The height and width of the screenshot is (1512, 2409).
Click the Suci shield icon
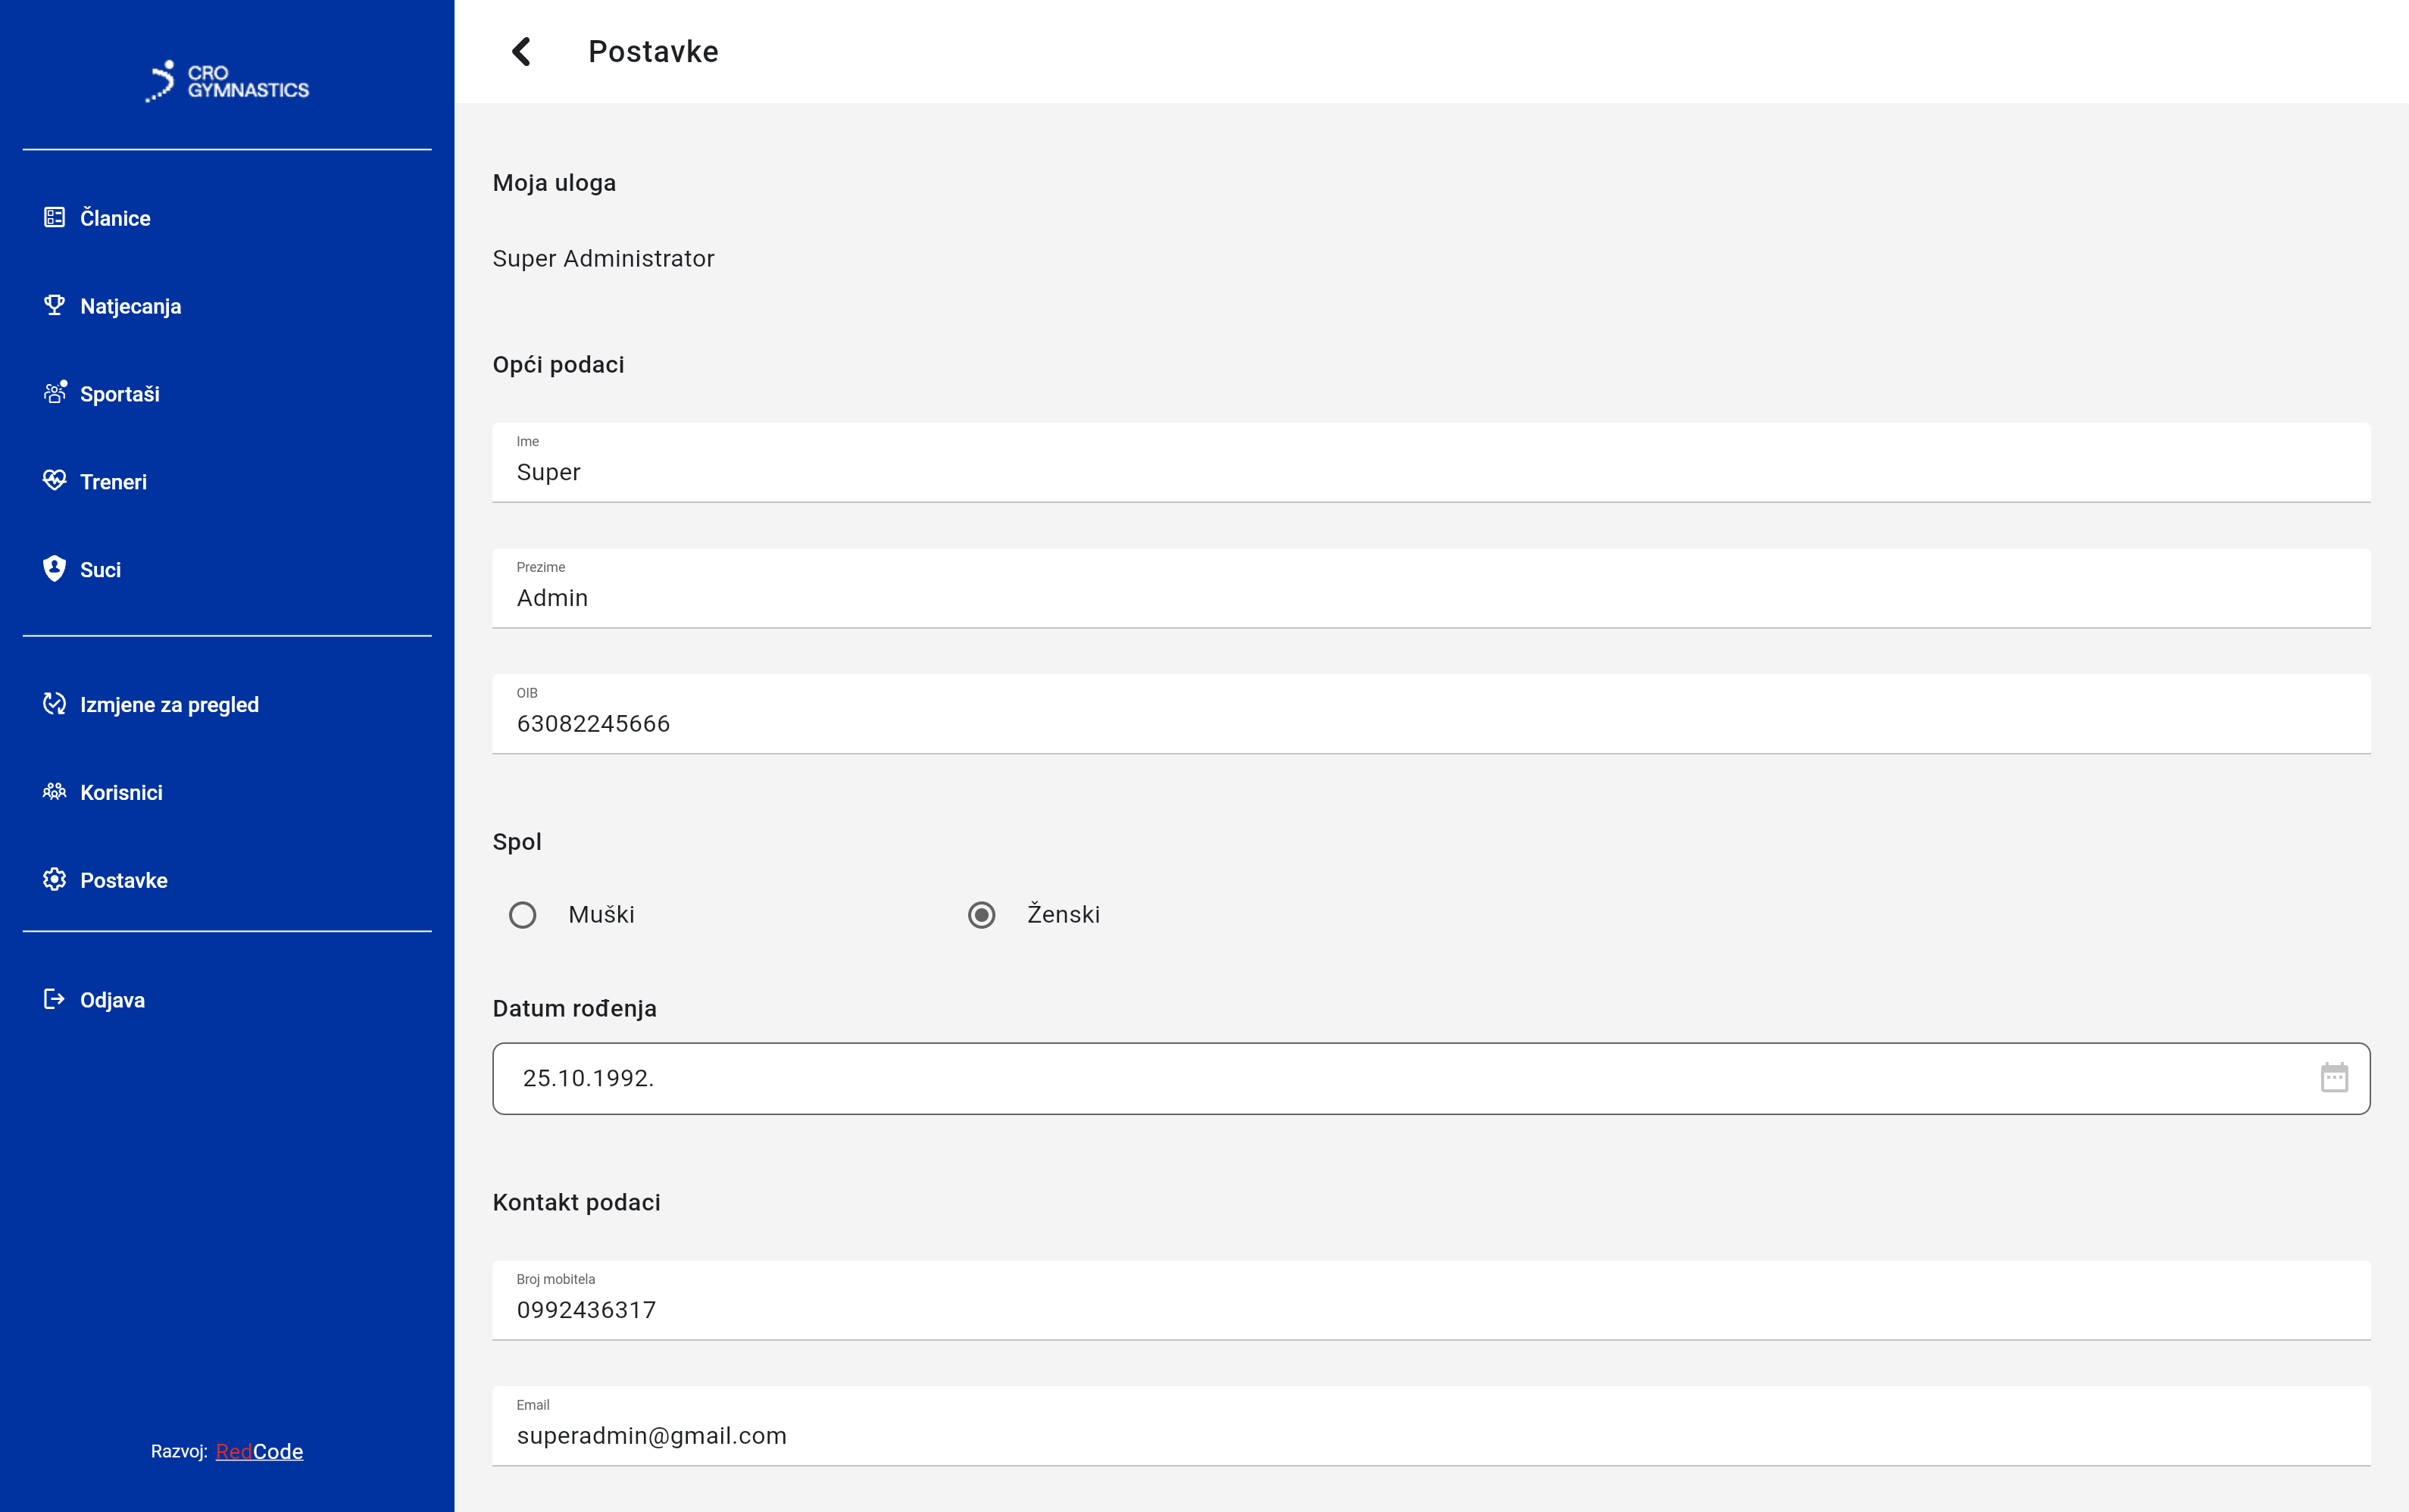[x=54, y=569]
